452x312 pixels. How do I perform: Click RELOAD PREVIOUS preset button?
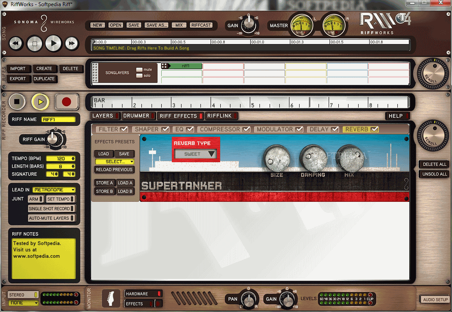click(x=114, y=170)
